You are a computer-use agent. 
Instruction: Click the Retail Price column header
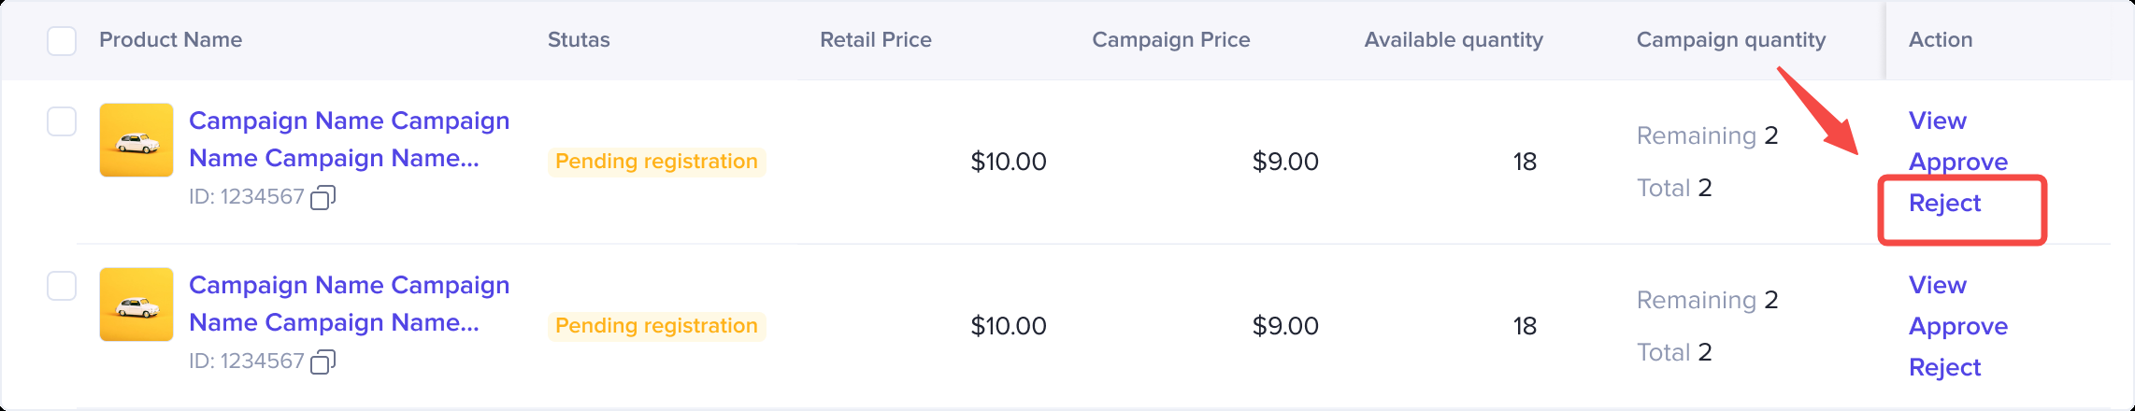click(x=875, y=40)
